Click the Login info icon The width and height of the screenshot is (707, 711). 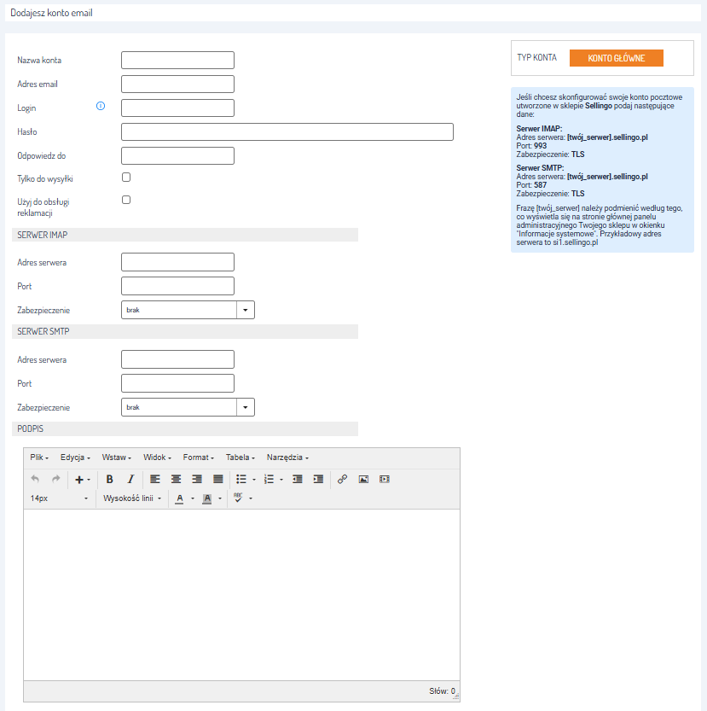coord(101,107)
